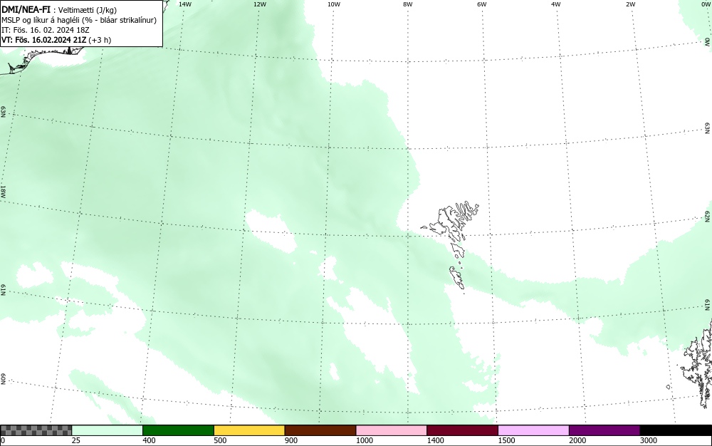Click the legend value "0"
The image size is (712, 446).
(x=3, y=440)
